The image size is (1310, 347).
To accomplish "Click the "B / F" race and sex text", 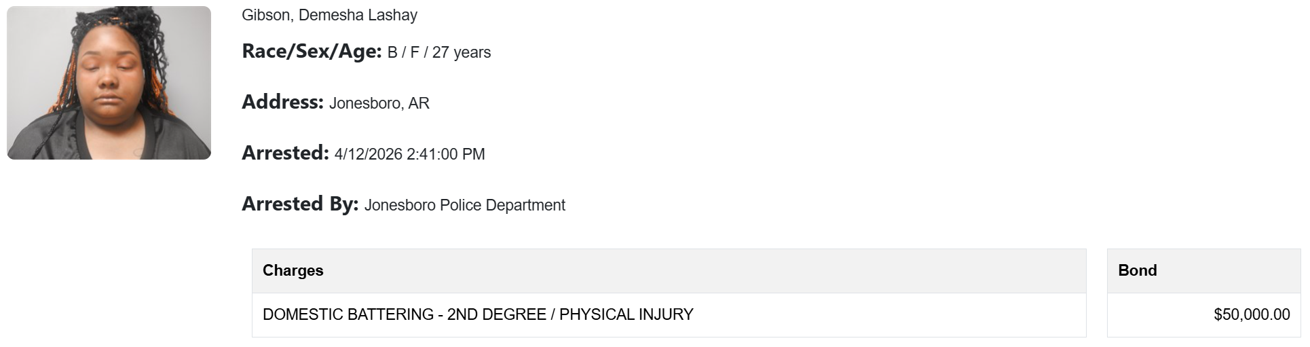I will pyautogui.click(x=403, y=52).
